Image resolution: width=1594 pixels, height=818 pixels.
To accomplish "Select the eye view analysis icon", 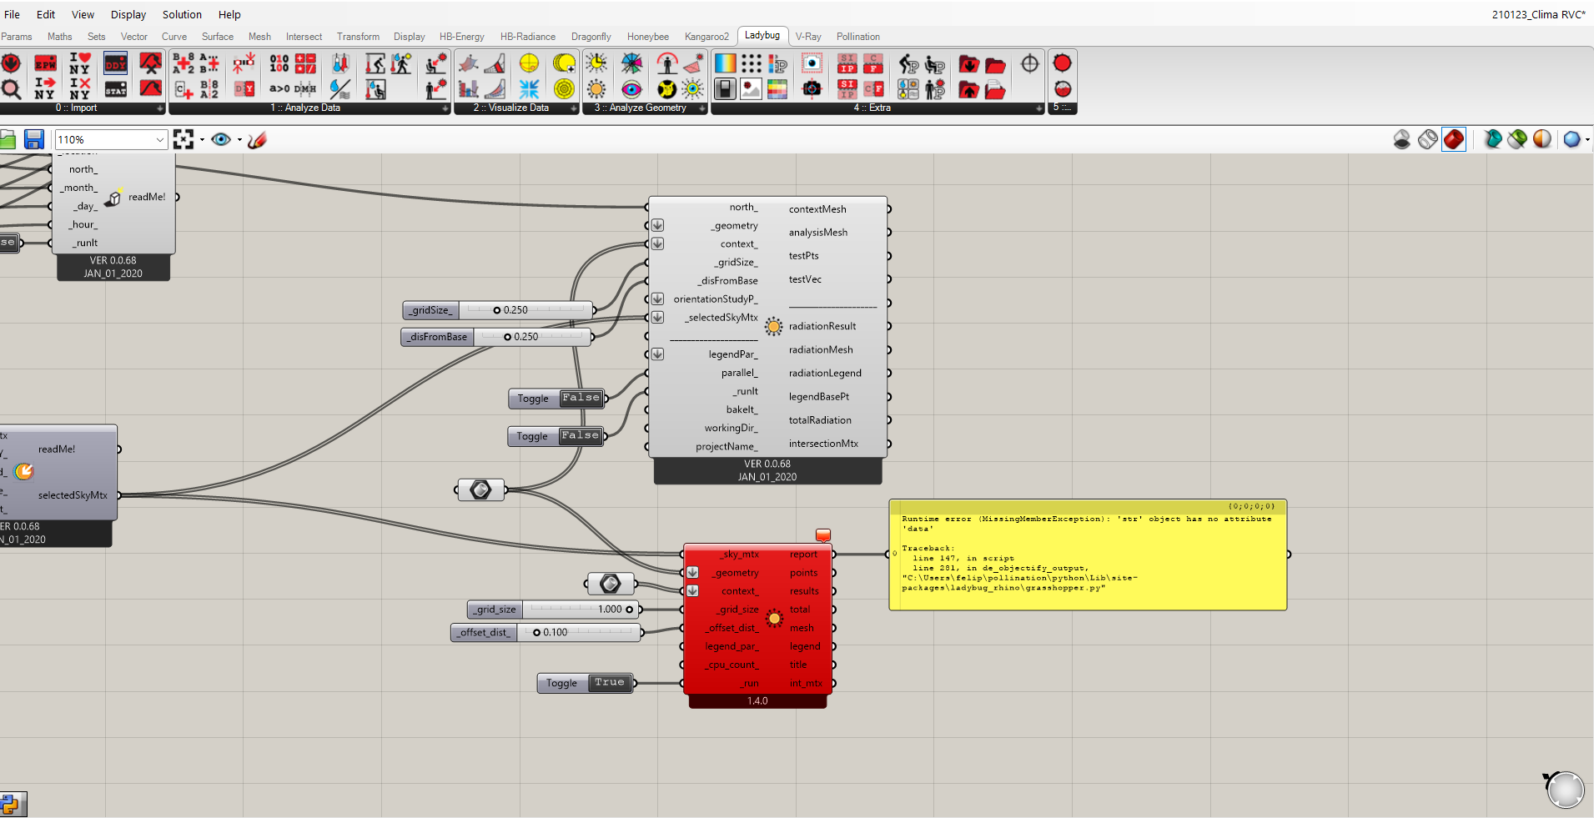I will [631, 88].
